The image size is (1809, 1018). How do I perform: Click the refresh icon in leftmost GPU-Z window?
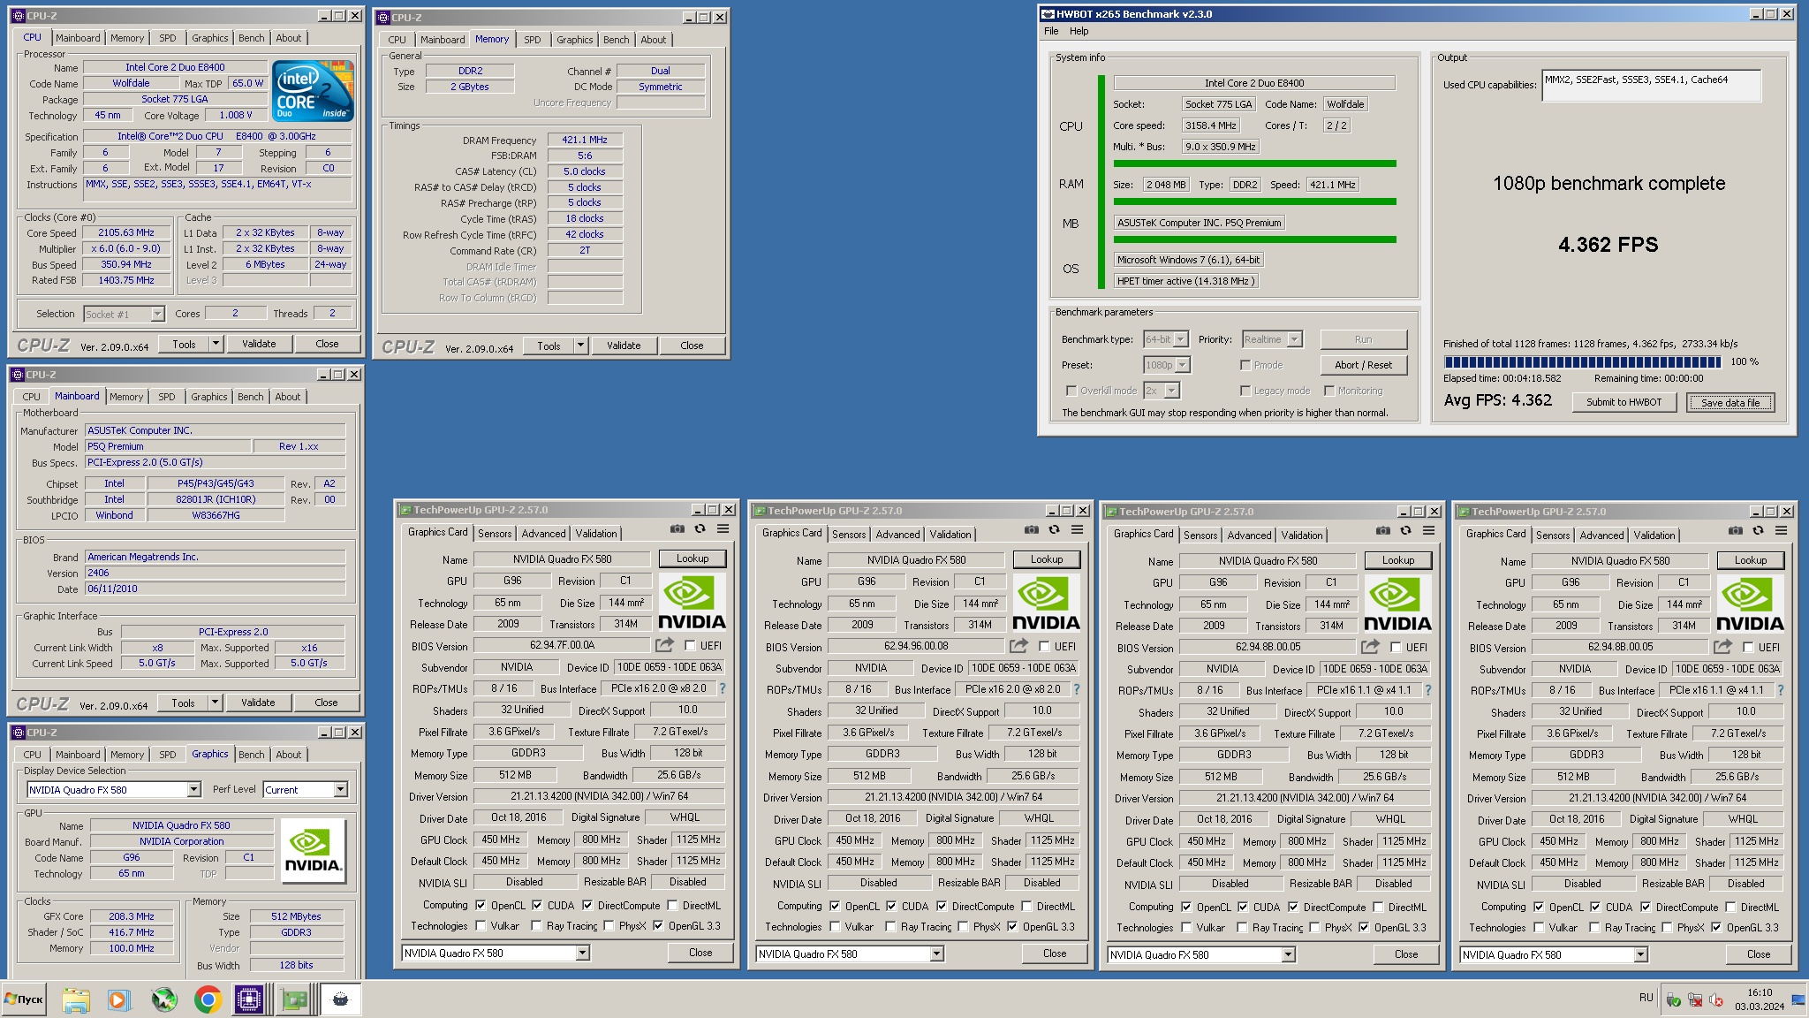(x=700, y=529)
